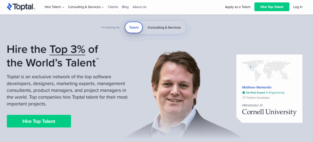Image resolution: width=313 pixels, height=142 pixels.
Task: Expand the Hire Talent dropdown menu
Action: pos(54,7)
